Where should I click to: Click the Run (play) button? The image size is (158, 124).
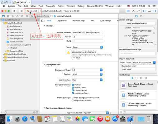pos(14,11)
